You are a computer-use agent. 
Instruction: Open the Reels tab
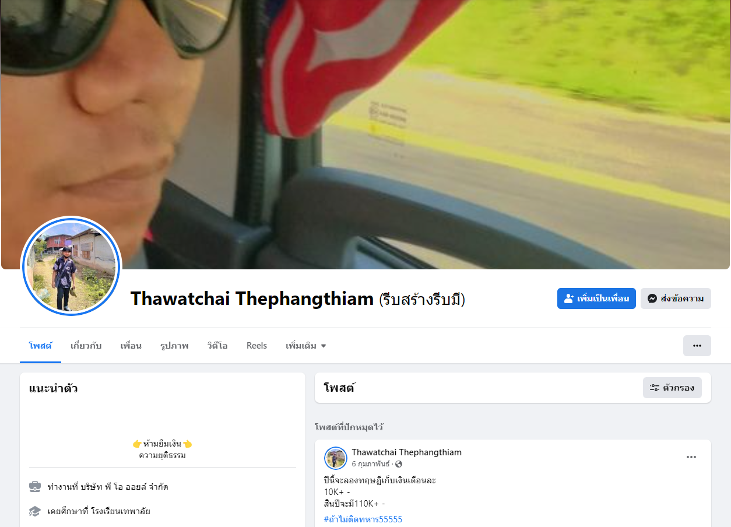click(256, 346)
